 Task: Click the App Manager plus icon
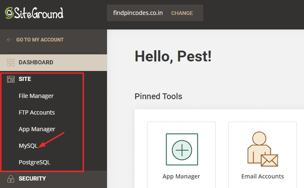[182, 149]
